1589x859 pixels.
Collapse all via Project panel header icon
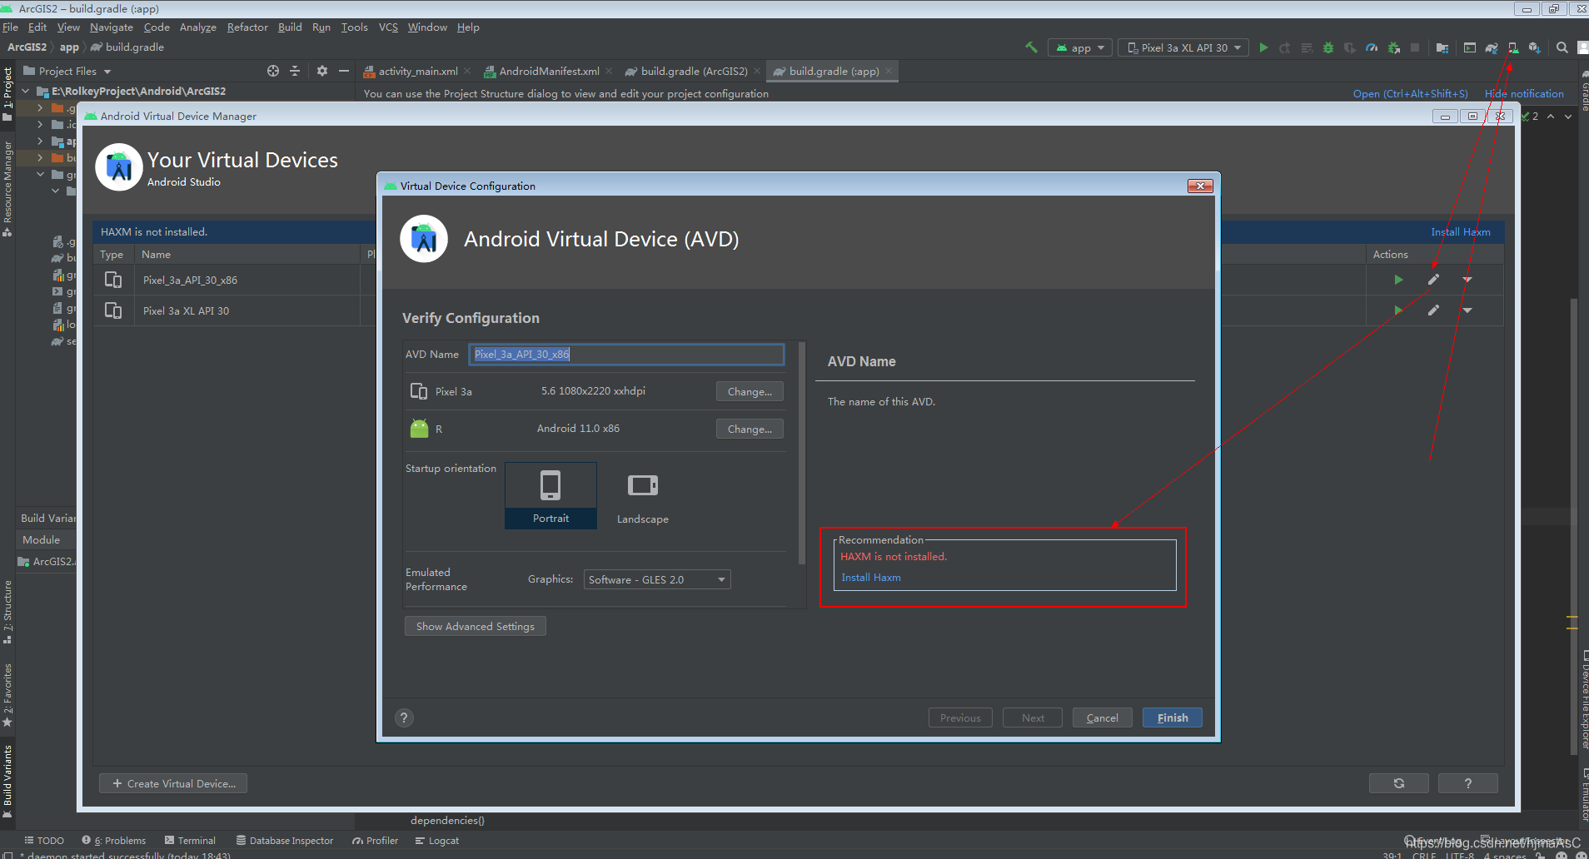point(295,71)
